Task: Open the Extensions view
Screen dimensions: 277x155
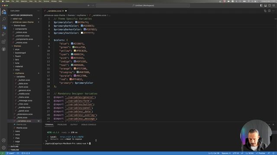Action: pyautogui.click(x=4, y=42)
